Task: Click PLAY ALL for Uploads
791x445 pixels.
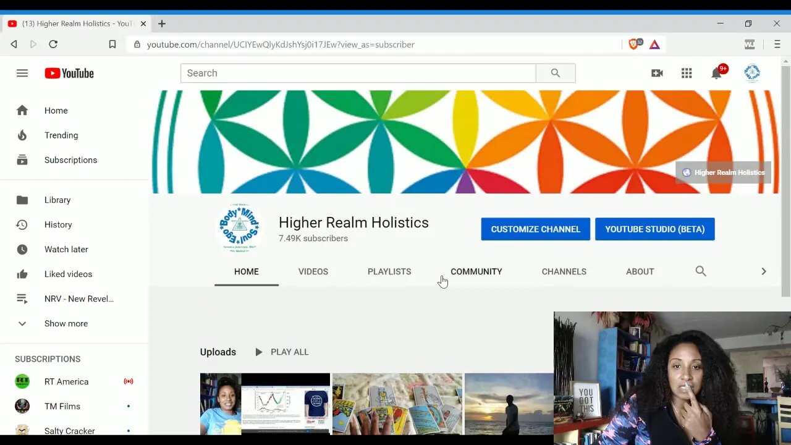Action: (x=282, y=352)
